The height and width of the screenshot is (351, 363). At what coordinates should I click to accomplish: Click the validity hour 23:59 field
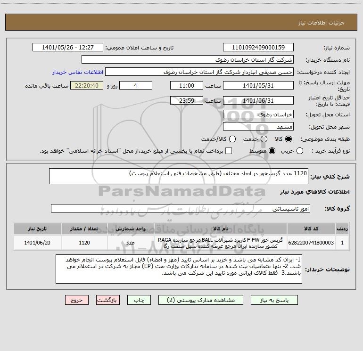pos(187,101)
